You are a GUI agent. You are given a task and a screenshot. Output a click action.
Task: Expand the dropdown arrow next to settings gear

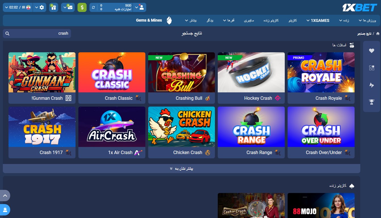coord(36,7)
